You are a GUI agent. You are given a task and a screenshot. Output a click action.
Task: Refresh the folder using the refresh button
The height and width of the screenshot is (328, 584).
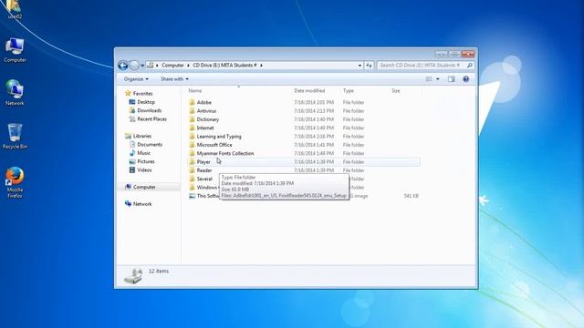(369, 66)
